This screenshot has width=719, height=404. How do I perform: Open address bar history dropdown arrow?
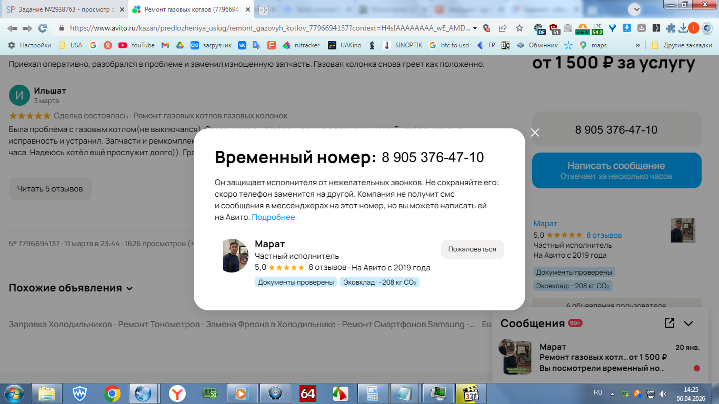[x=475, y=28]
